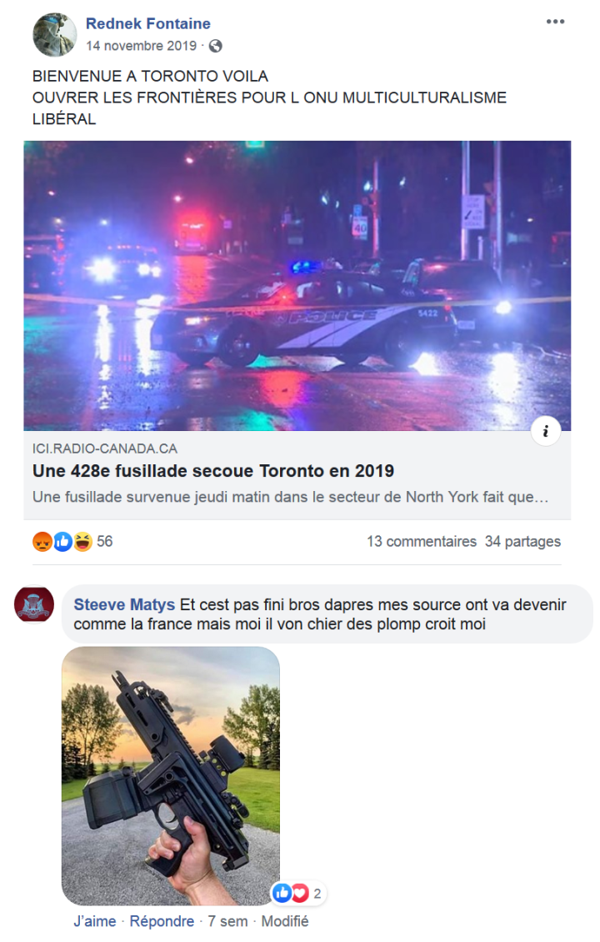
Task: Click Répondre under the comment
Action: click(x=162, y=921)
